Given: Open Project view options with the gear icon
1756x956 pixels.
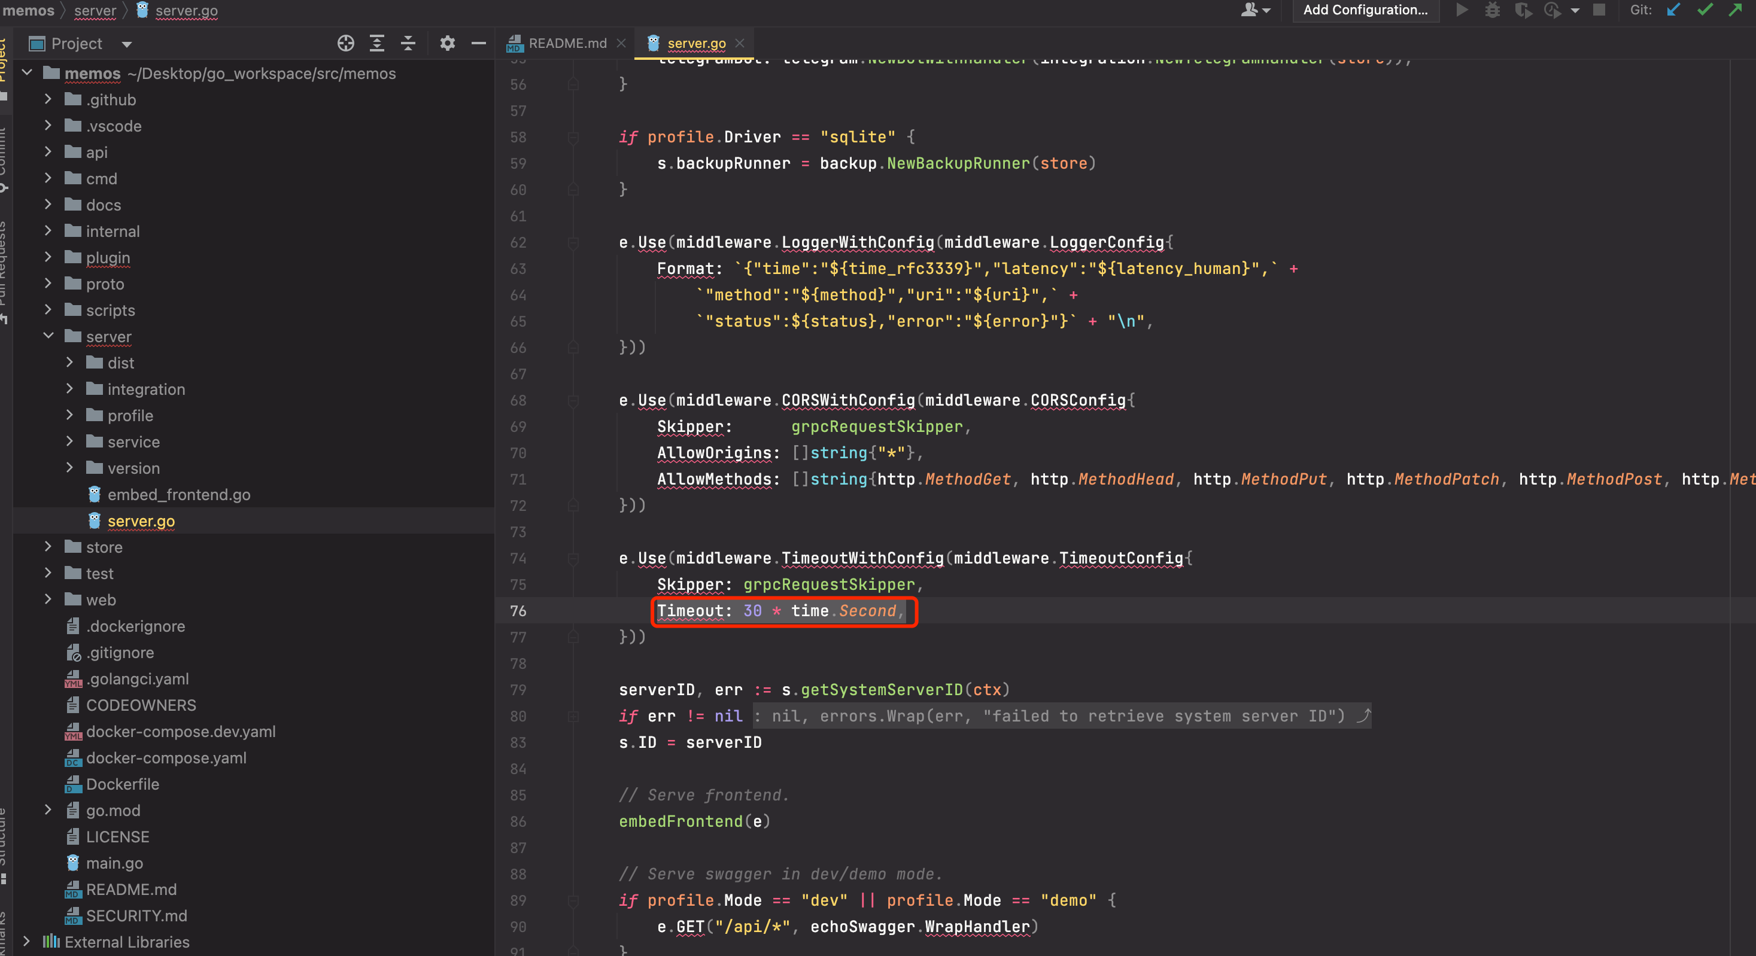Looking at the screenshot, I should (x=447, y=43).
